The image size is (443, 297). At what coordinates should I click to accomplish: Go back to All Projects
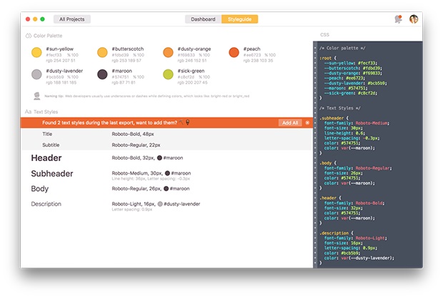click(71, 19)
